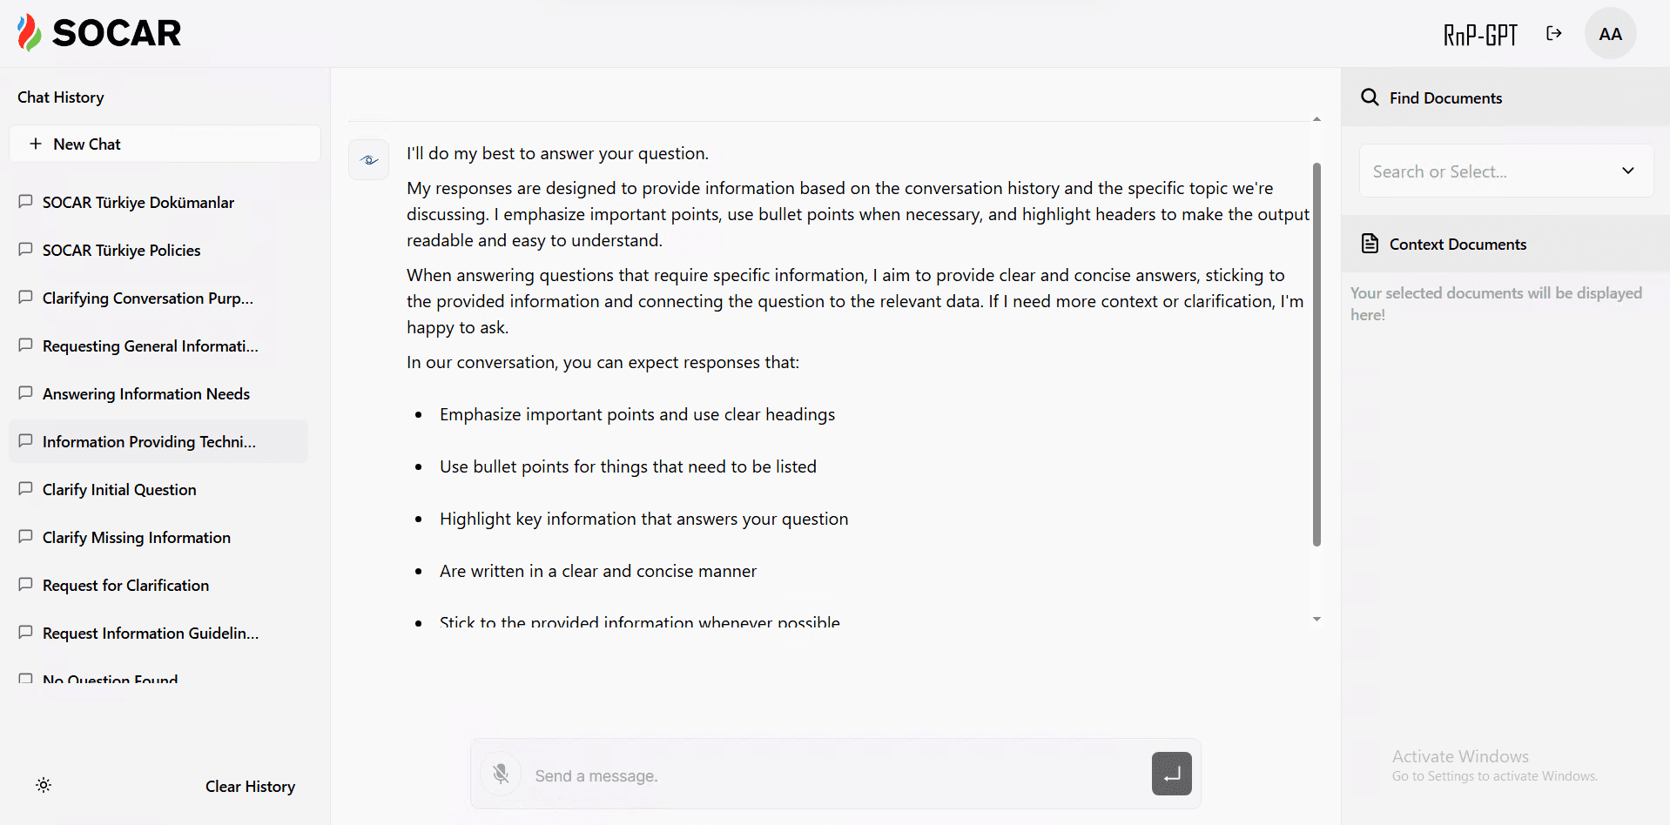This screenshot has width=1670, height=825.
Task: Click the chat bubble icon beside SOCAR Türkiye Policies
Action: [25, 250]
